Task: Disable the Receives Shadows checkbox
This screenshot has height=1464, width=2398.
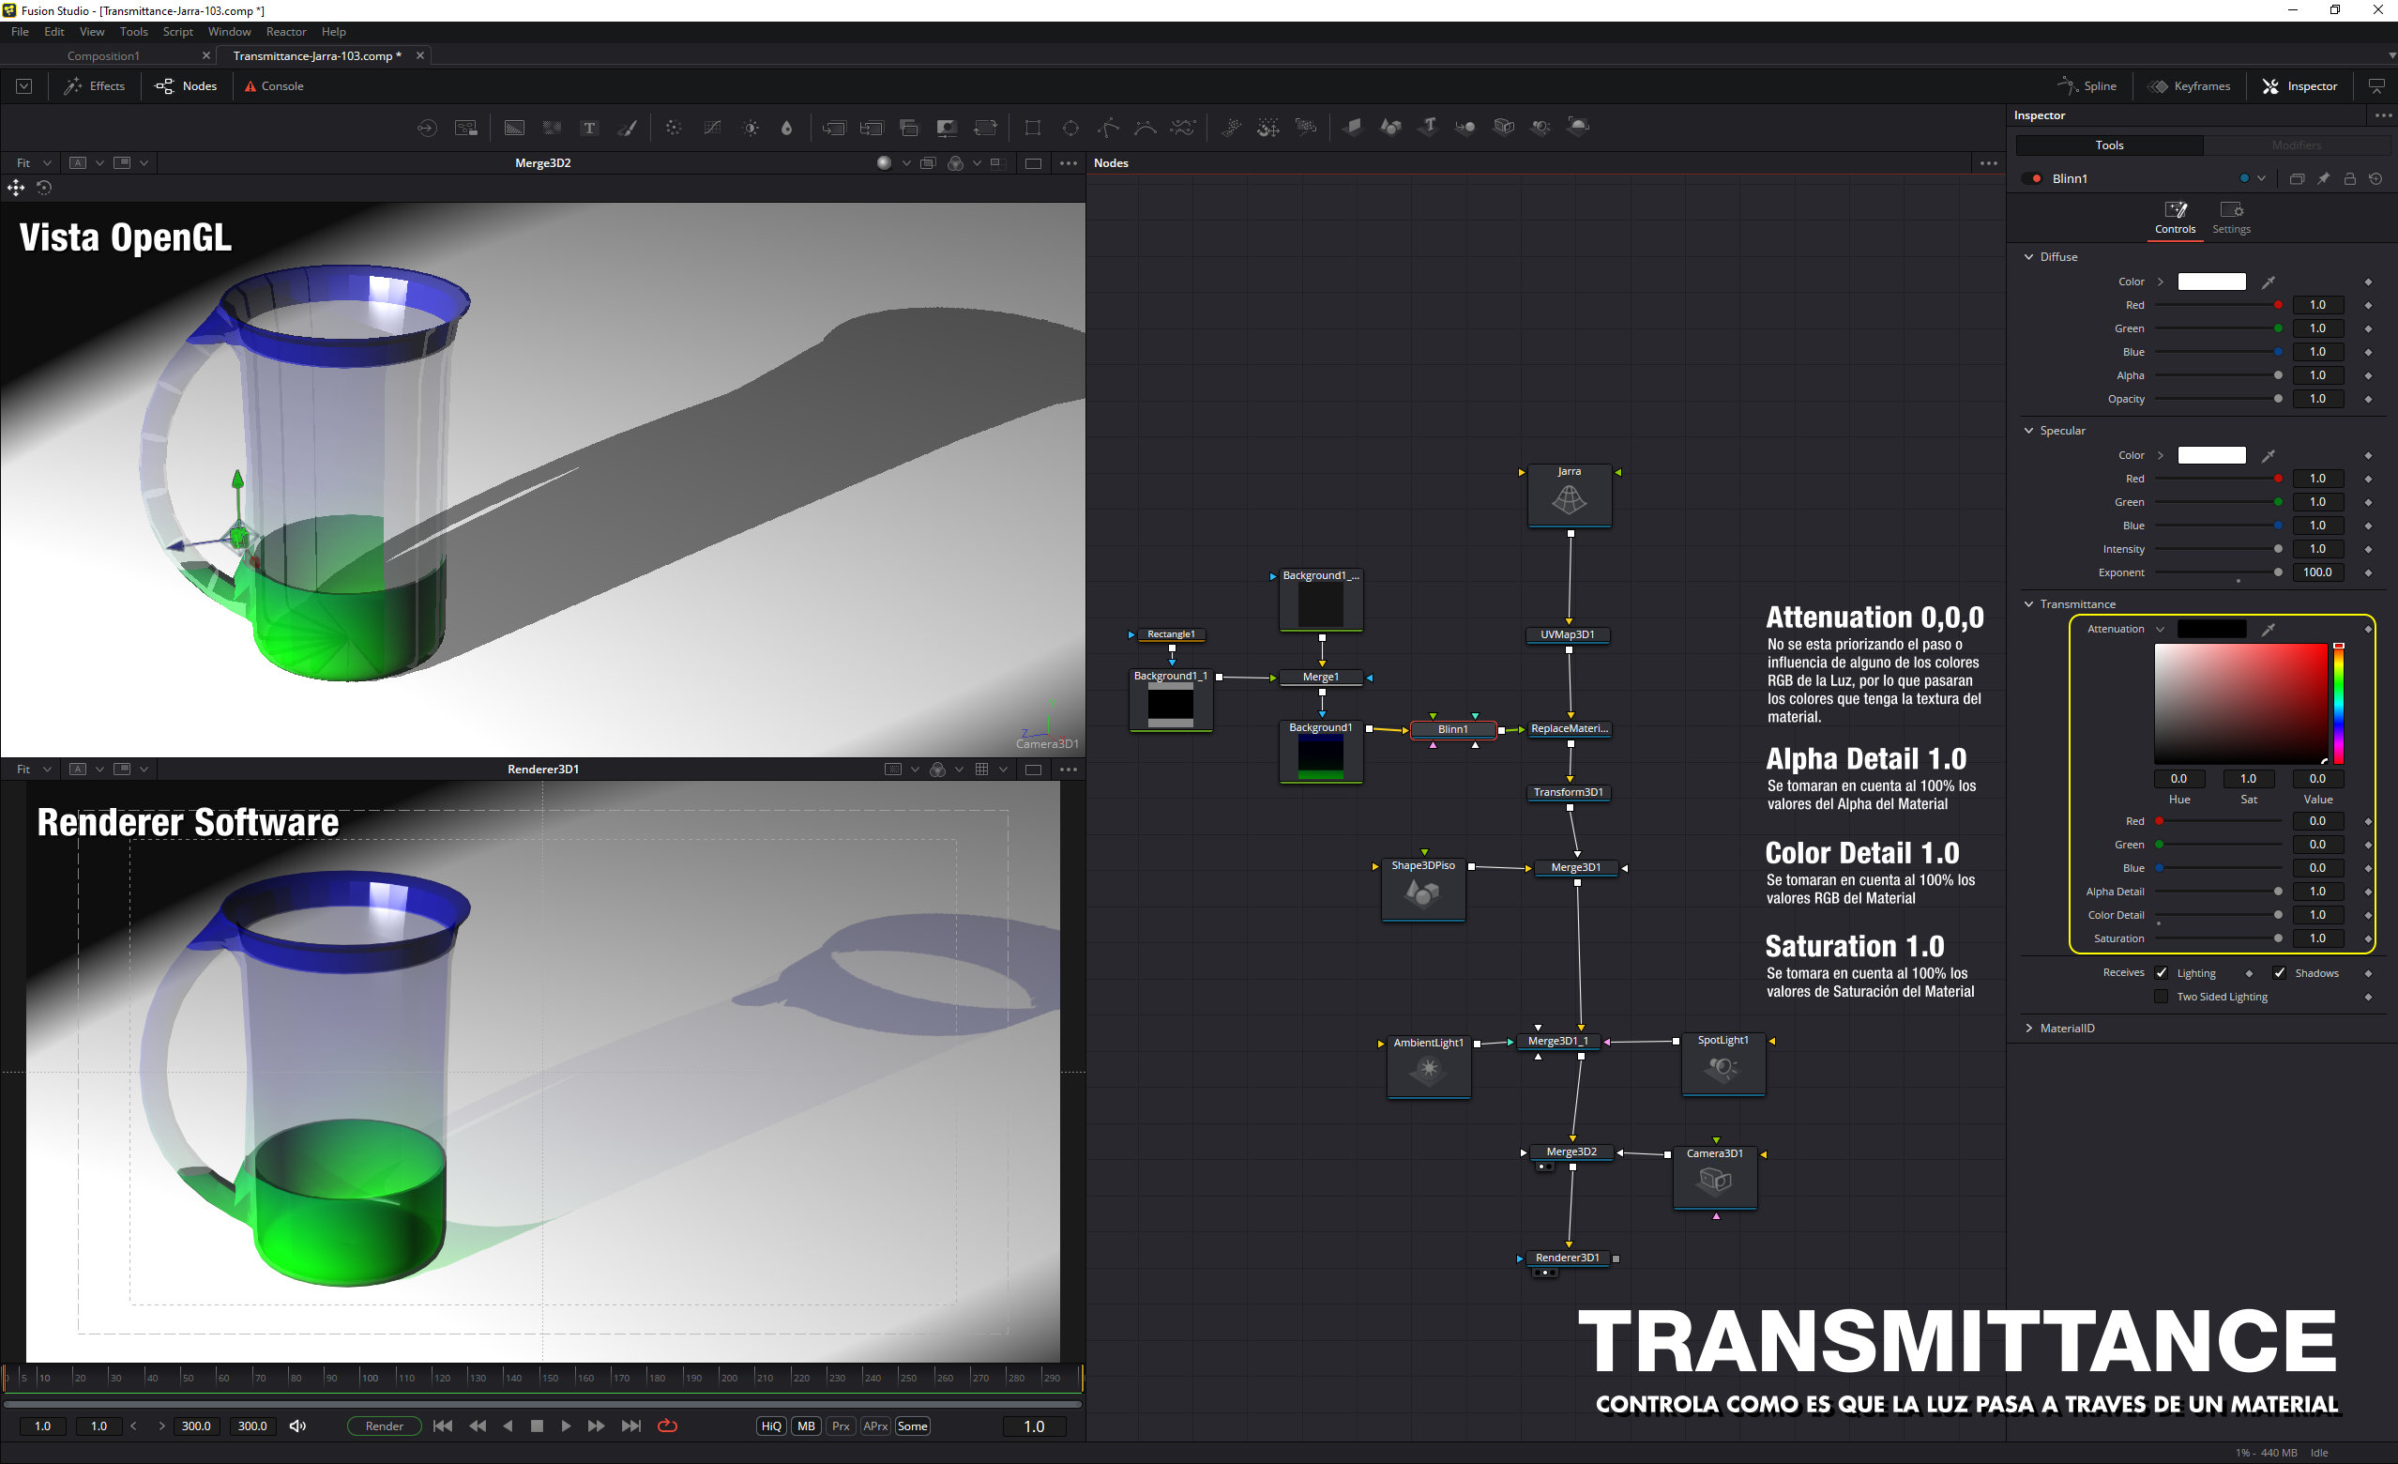Action: [2279, 972]
